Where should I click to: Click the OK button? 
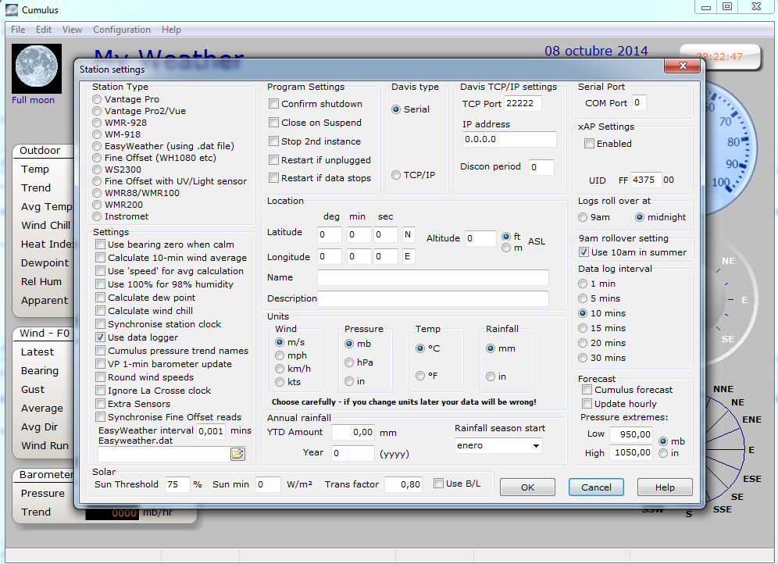click(527, 487)
